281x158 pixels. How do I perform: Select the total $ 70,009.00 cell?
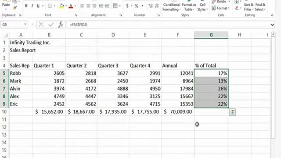pyautogui.click(x=178, y=112)
